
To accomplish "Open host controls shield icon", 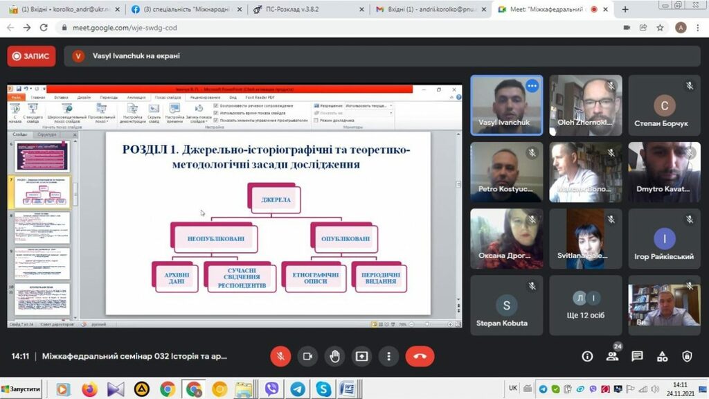I will point(687,356).
